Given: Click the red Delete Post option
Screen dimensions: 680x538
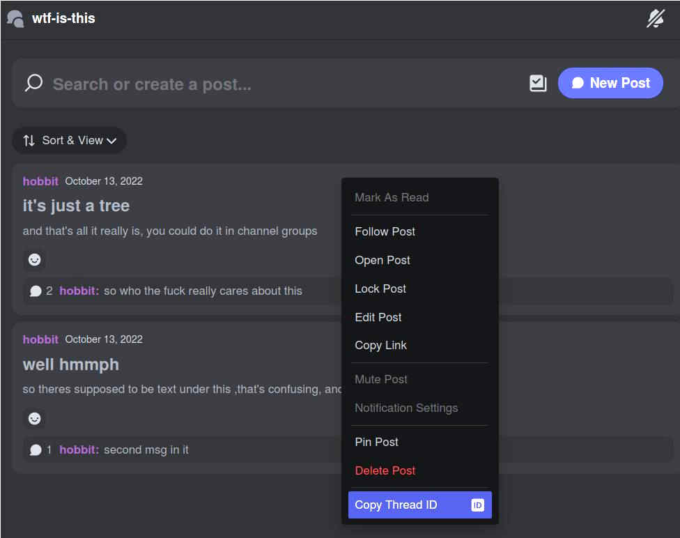Looking at the screenshot, I should tap(385, 470).
